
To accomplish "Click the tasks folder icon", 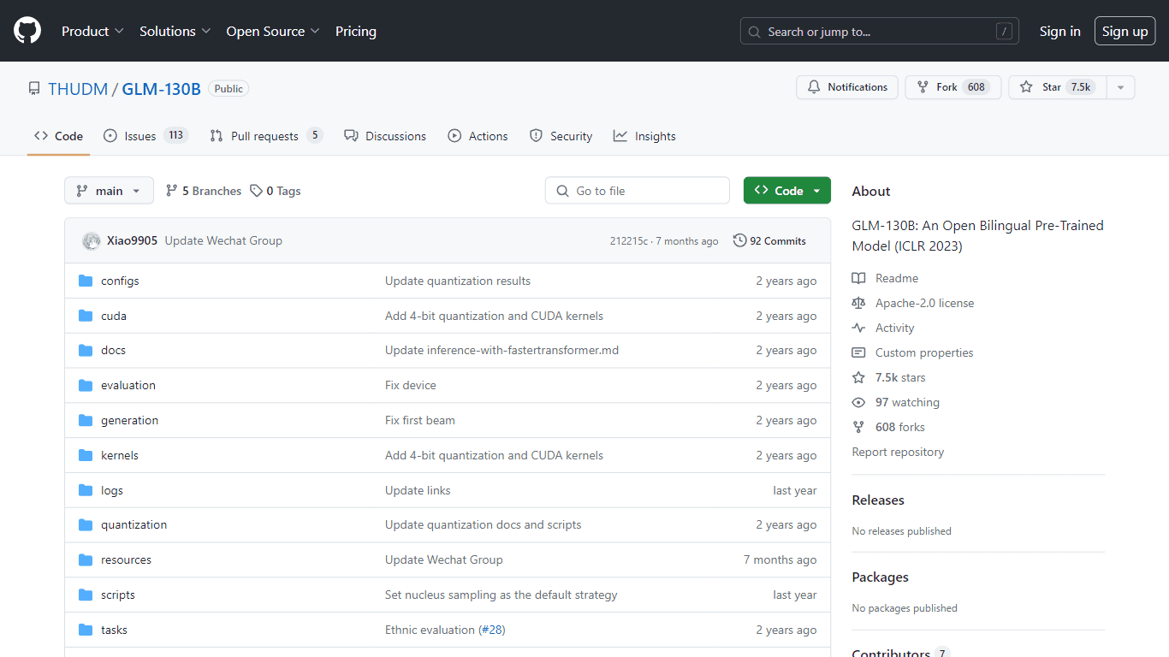I will [x=86, y=630].
